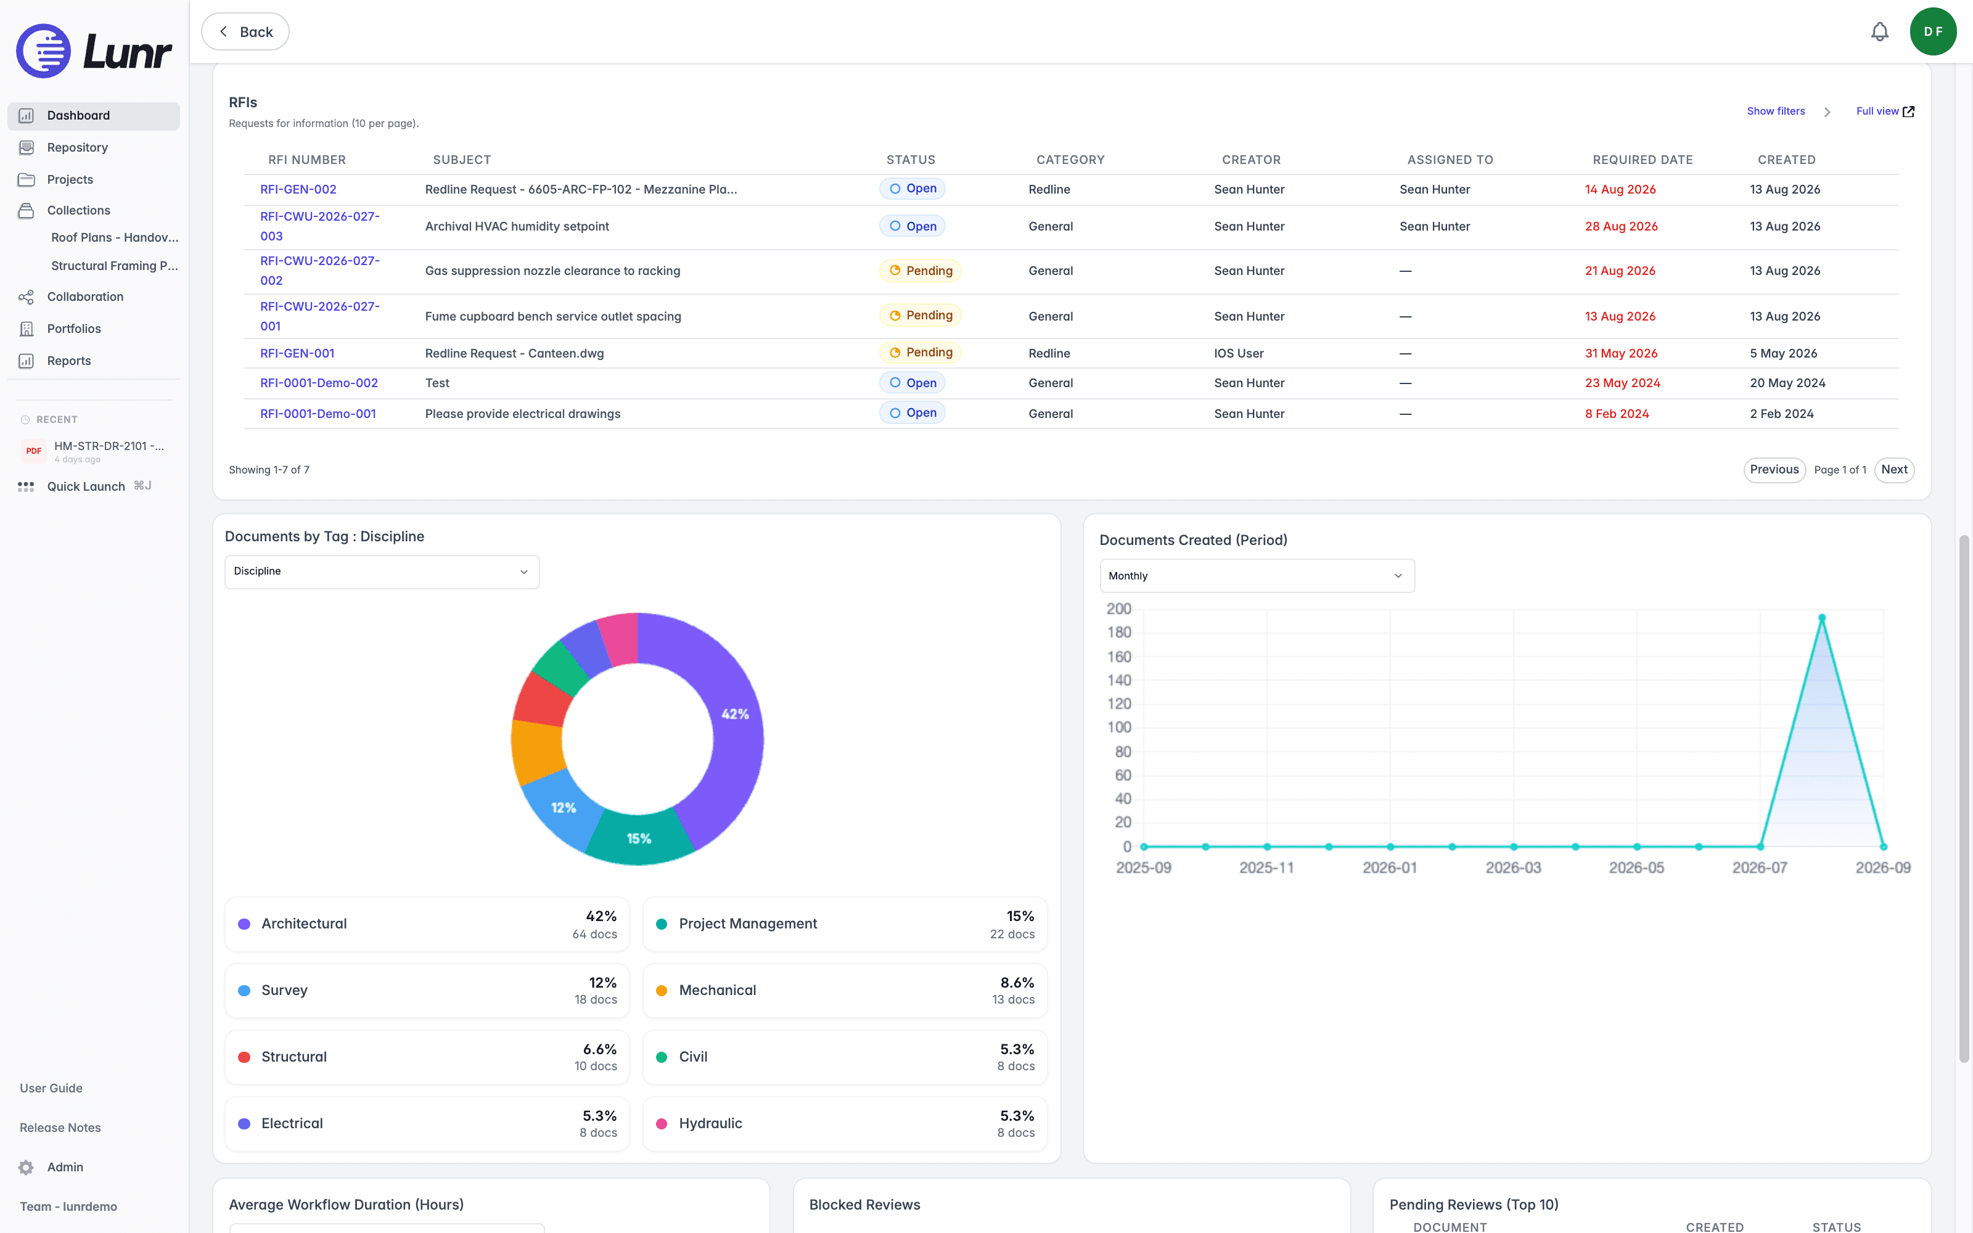
Task: Select the Structural legend card
Action: 427,1057
